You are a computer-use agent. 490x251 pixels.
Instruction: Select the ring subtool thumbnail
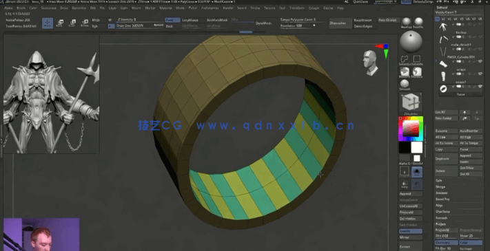pyautogui.click(x=443, y=89)
